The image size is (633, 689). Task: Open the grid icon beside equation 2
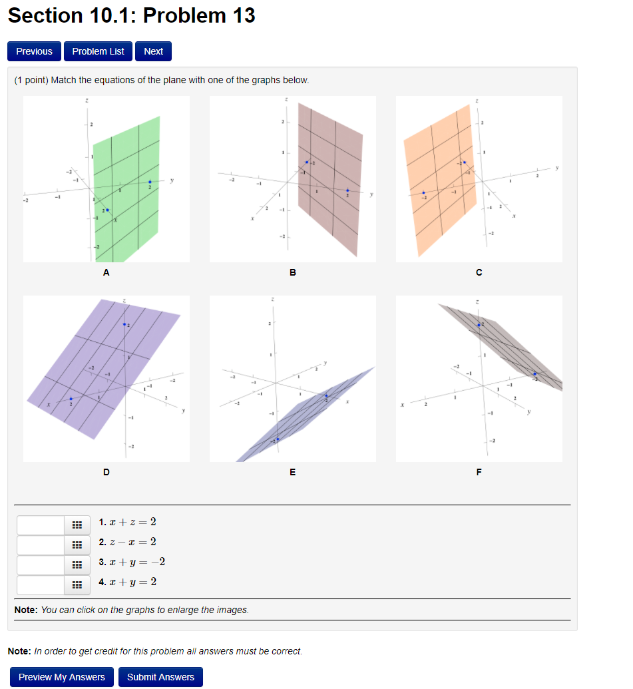[x=77, y=545]
